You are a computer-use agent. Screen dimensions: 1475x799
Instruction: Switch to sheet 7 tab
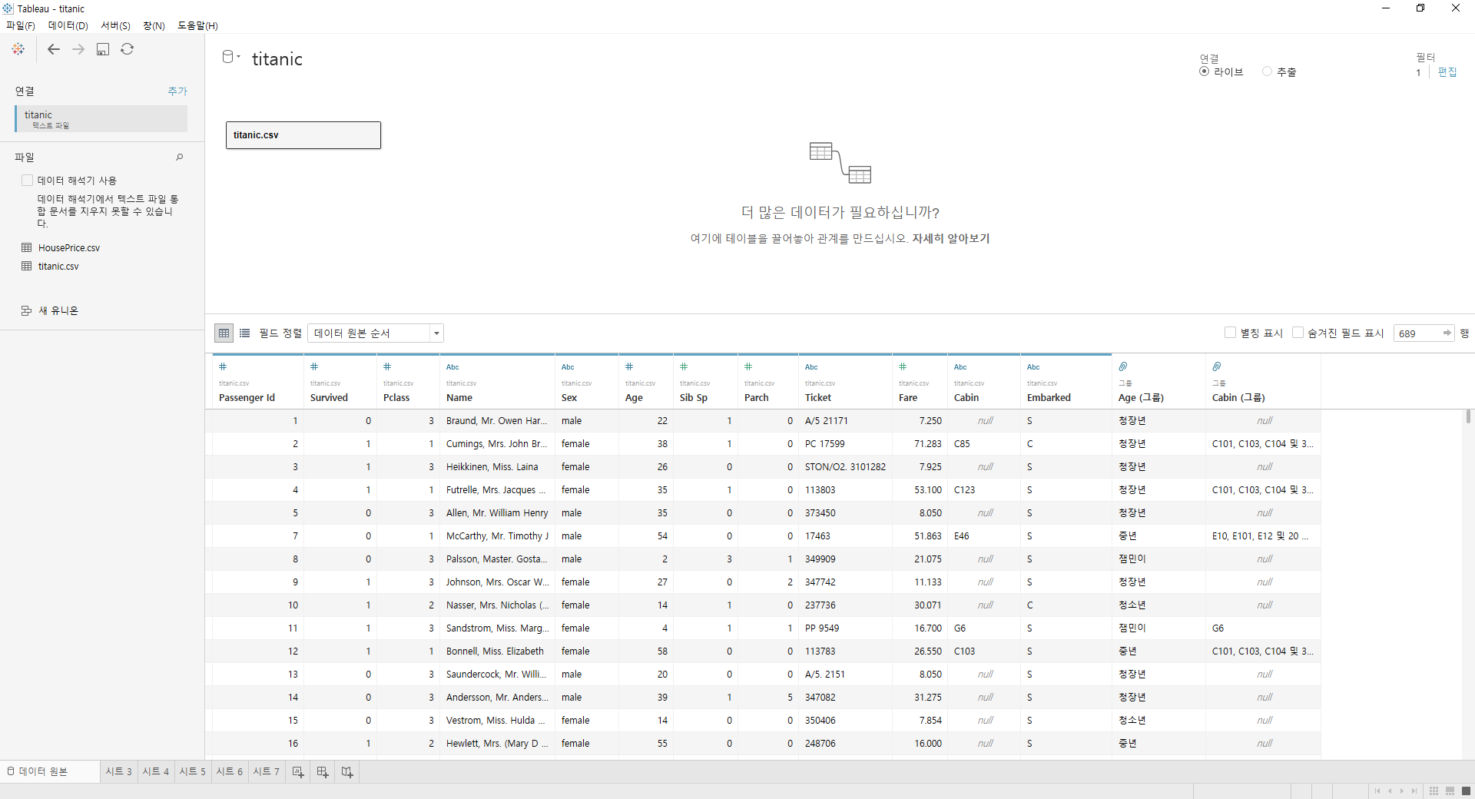coord(266,771)
